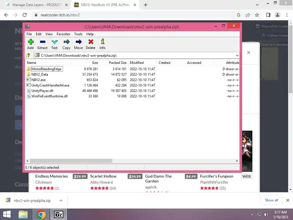This screenshot has height=220, width=293.
Task: Click the red Delete icon
Action: coord(91,42)
